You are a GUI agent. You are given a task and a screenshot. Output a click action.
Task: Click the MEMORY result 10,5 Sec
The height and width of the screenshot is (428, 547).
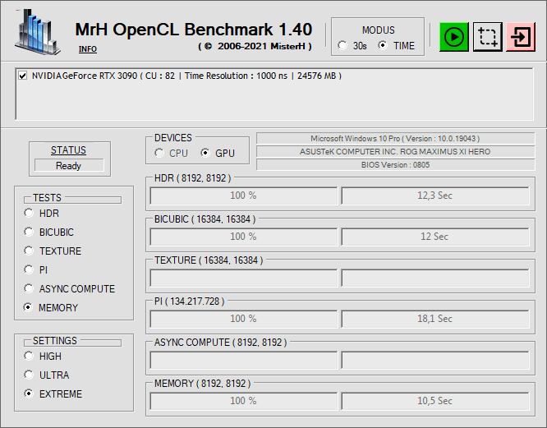(x=435, y=401)
